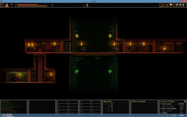Open the F4 scroll item slot

171,5
